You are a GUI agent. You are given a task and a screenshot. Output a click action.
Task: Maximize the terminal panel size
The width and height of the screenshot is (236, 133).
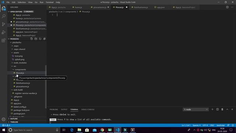pyautogui.click(x=227, y=109)
